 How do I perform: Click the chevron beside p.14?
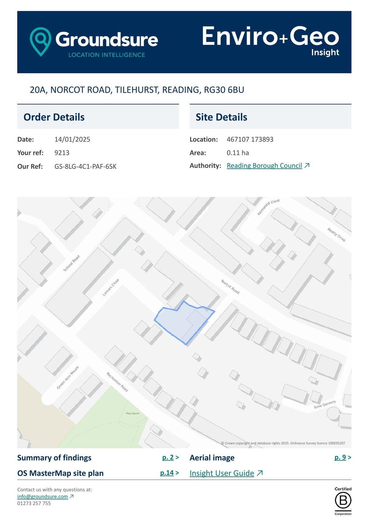pos(177,473)
